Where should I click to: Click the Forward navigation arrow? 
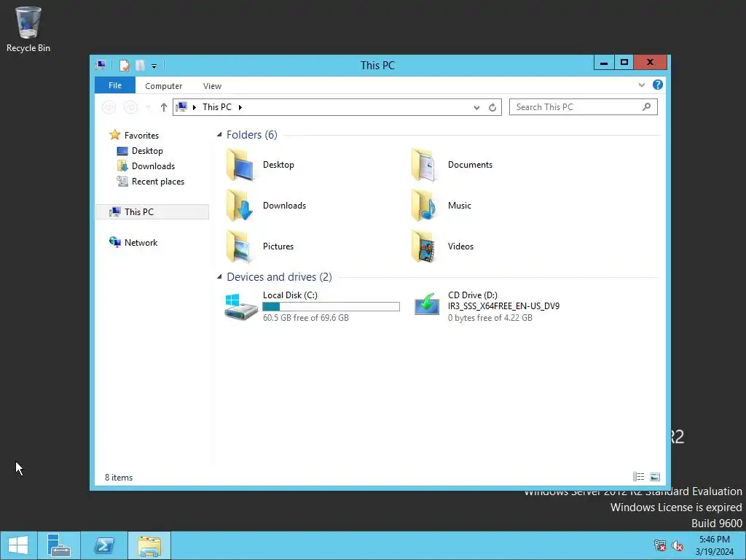[130, 107]
